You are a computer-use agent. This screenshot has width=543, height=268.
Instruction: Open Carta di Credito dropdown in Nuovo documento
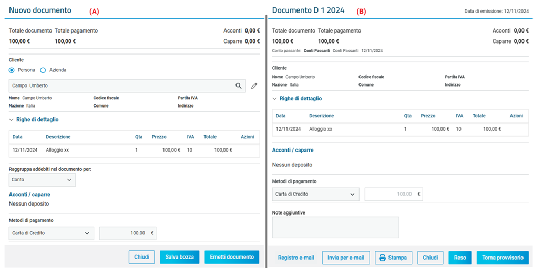52,233
